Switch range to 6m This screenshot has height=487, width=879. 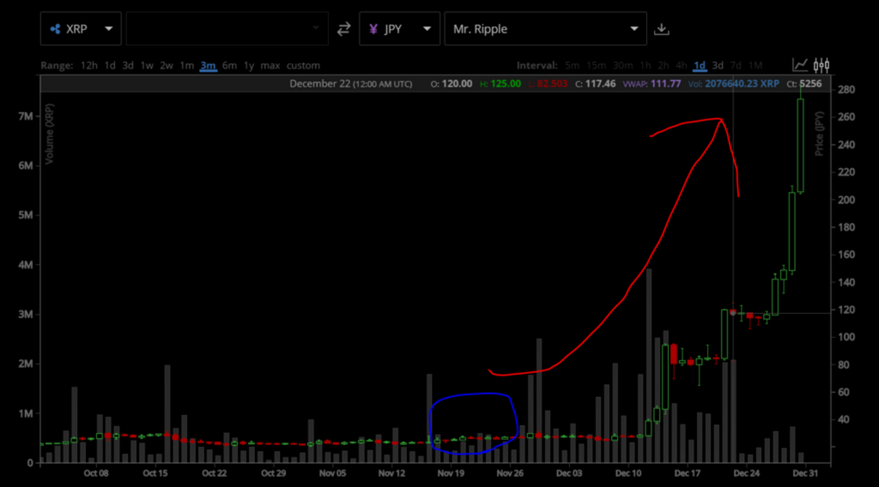pos(230,66)
